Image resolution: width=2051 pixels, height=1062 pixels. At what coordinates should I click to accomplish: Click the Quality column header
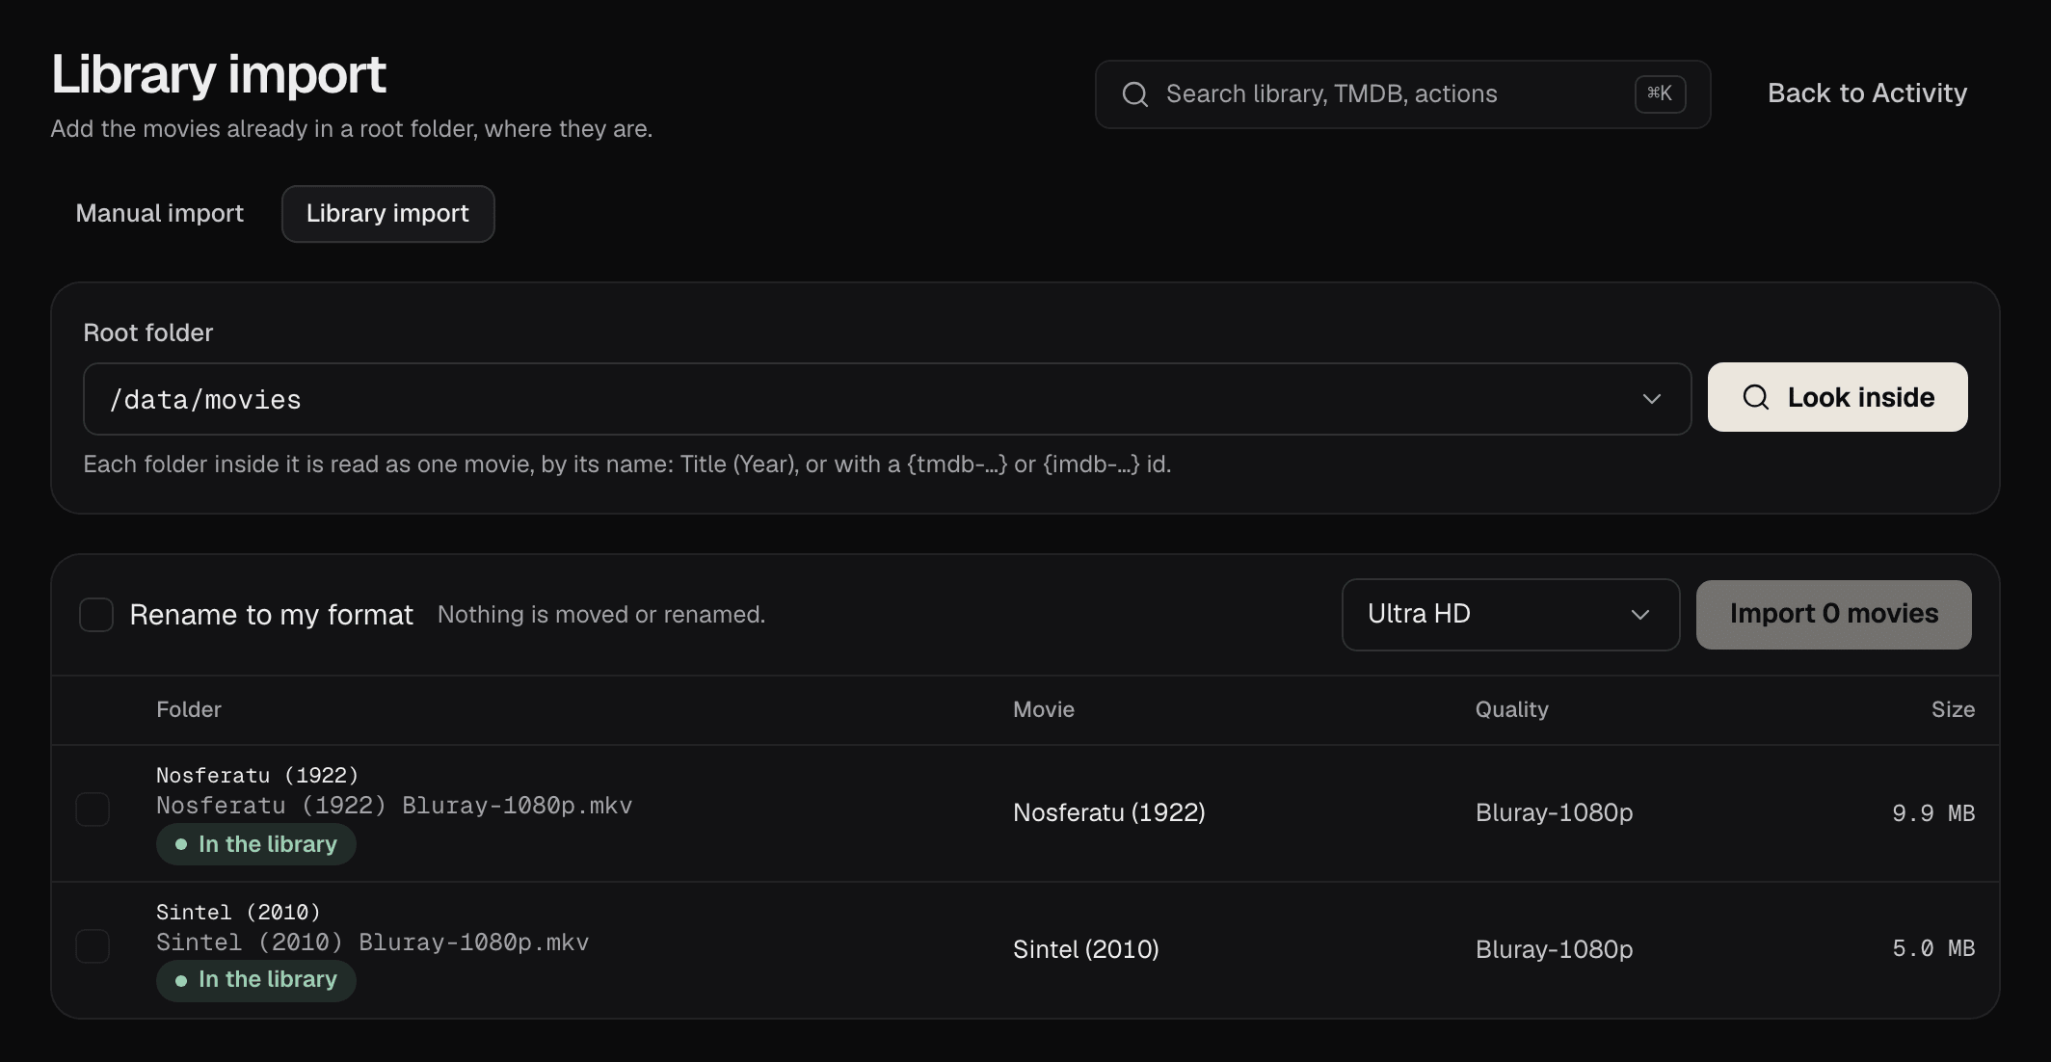1512,710
